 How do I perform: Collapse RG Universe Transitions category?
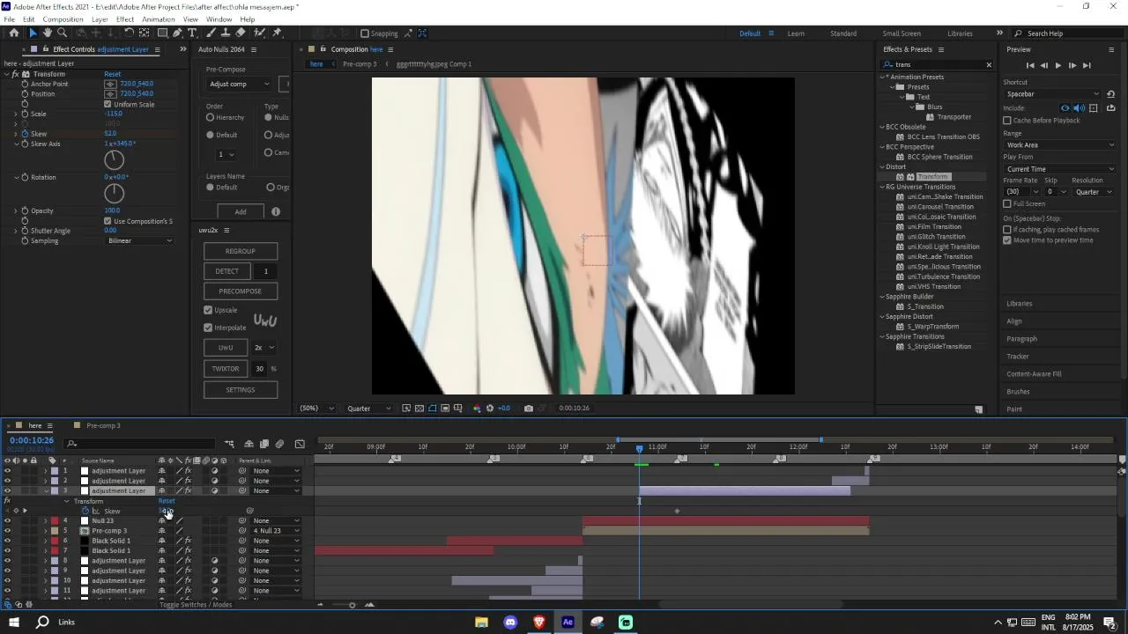(882, 187)
